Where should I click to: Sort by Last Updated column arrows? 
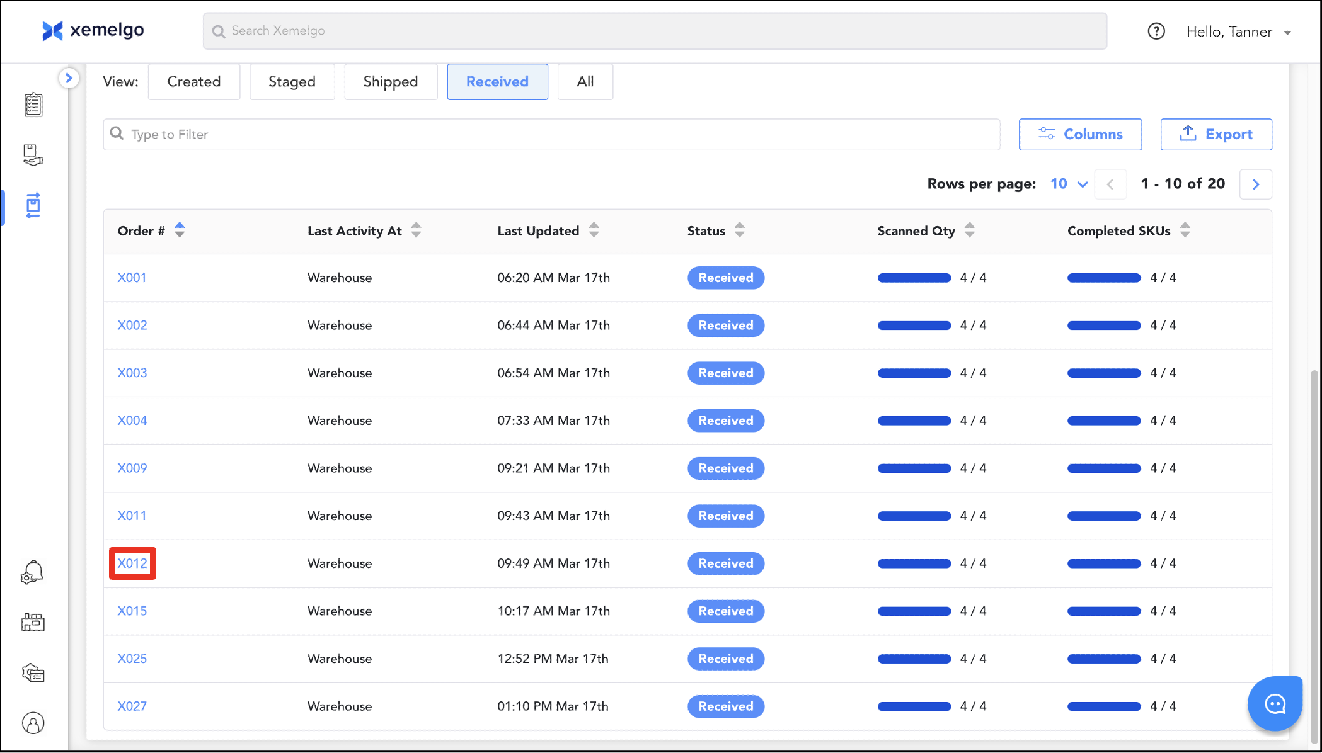594,230
